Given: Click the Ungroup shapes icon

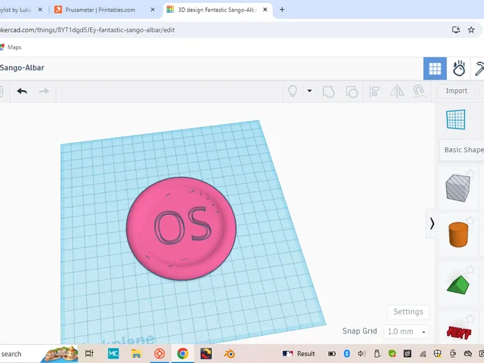Looking at the screenshot, I should (x=351, y=92).
